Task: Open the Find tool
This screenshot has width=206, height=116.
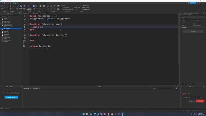Action: click(17, 6)
